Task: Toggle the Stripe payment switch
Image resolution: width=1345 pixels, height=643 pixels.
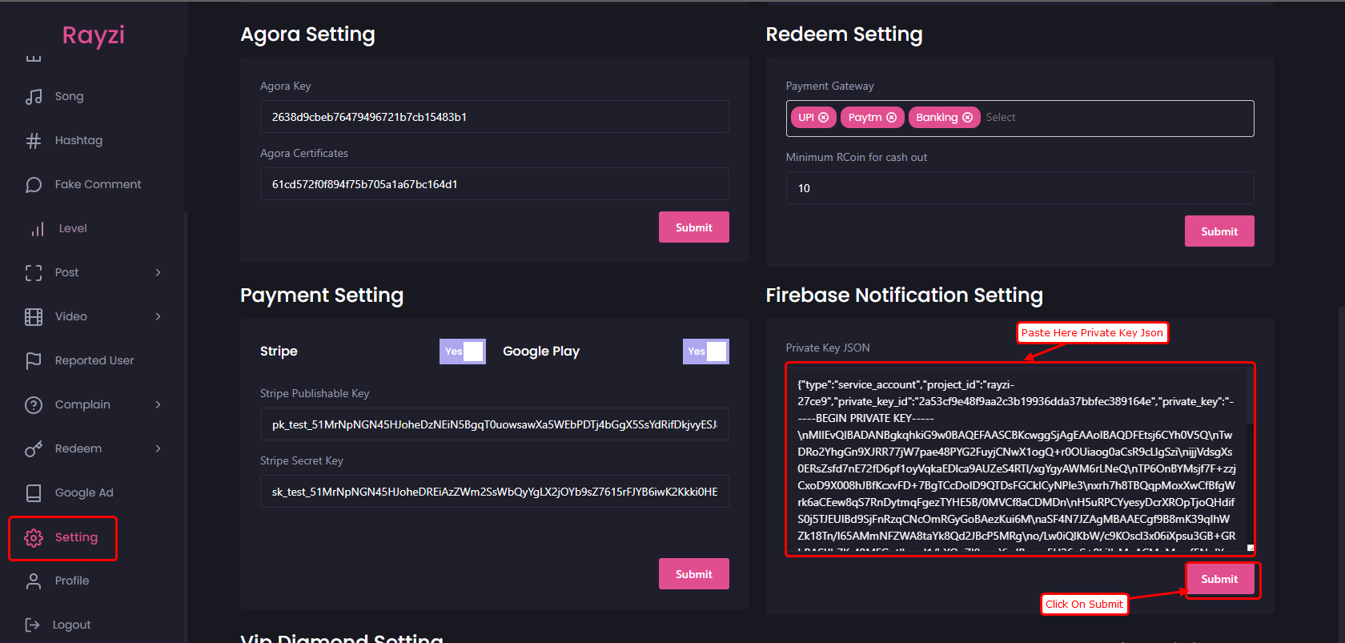Action: point(462,352)
